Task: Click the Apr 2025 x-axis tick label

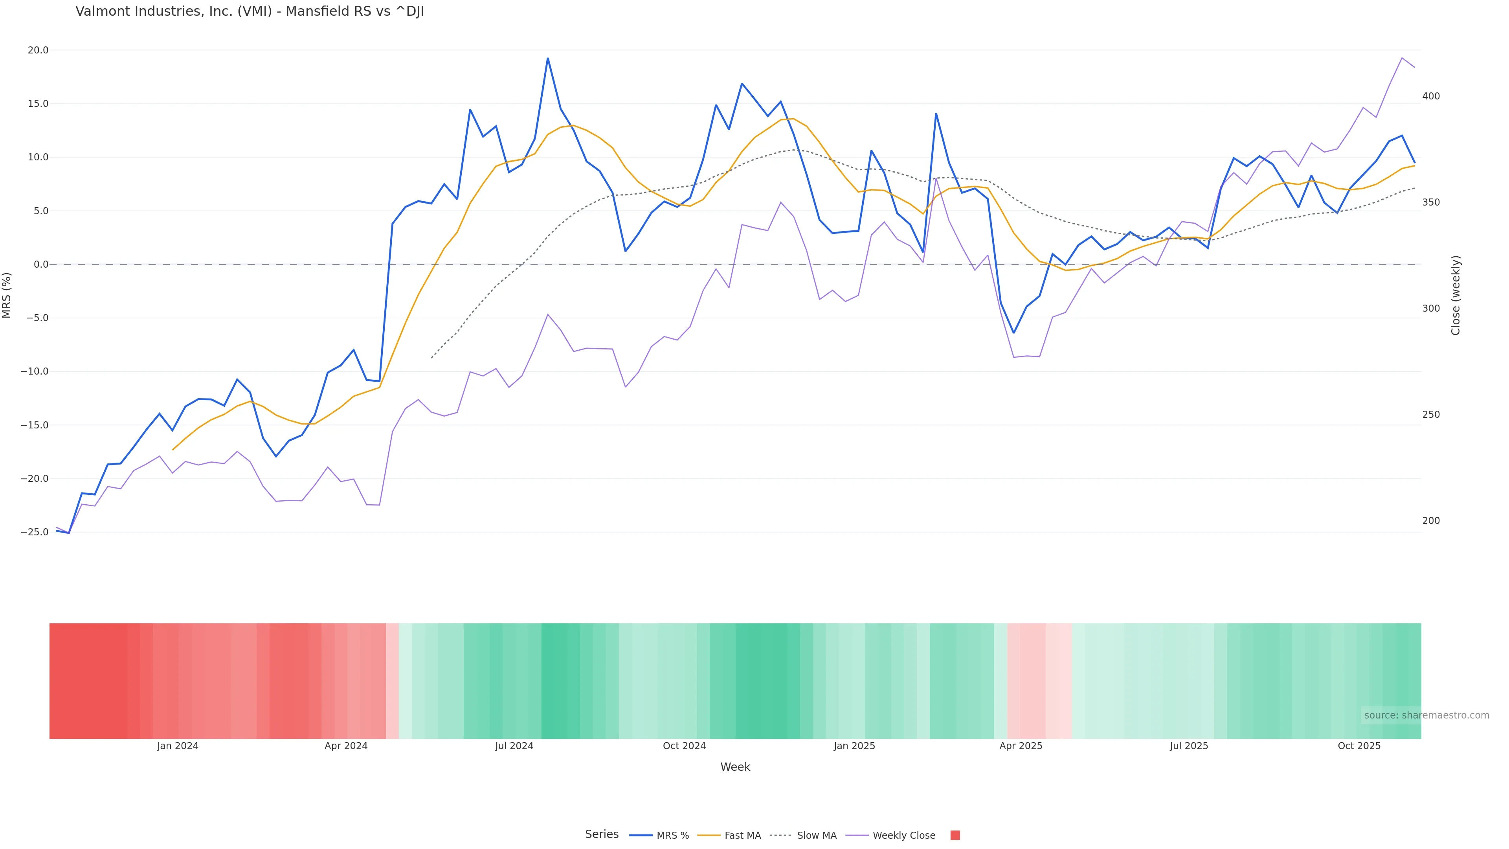Action: pos(1021,746)
